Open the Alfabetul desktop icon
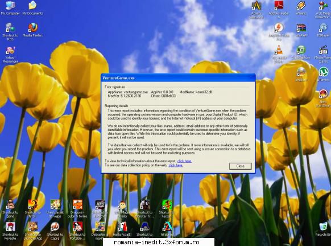Image resolution: width=331 pixels, height=246 pixels. click(167, 229)
